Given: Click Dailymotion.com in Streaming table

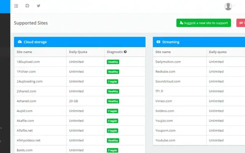Looking at the screenshot, I should pyautogui.click(x=168, y=62).
